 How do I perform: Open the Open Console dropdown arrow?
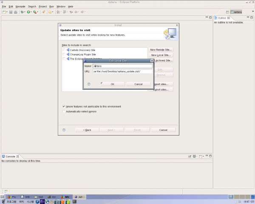click(x=204, y=156)
